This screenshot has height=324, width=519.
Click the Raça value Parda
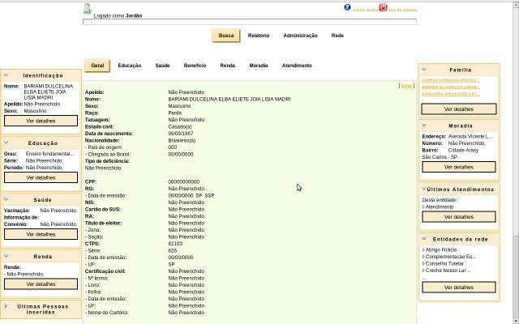pyautogui.click(x=175, y=113)
